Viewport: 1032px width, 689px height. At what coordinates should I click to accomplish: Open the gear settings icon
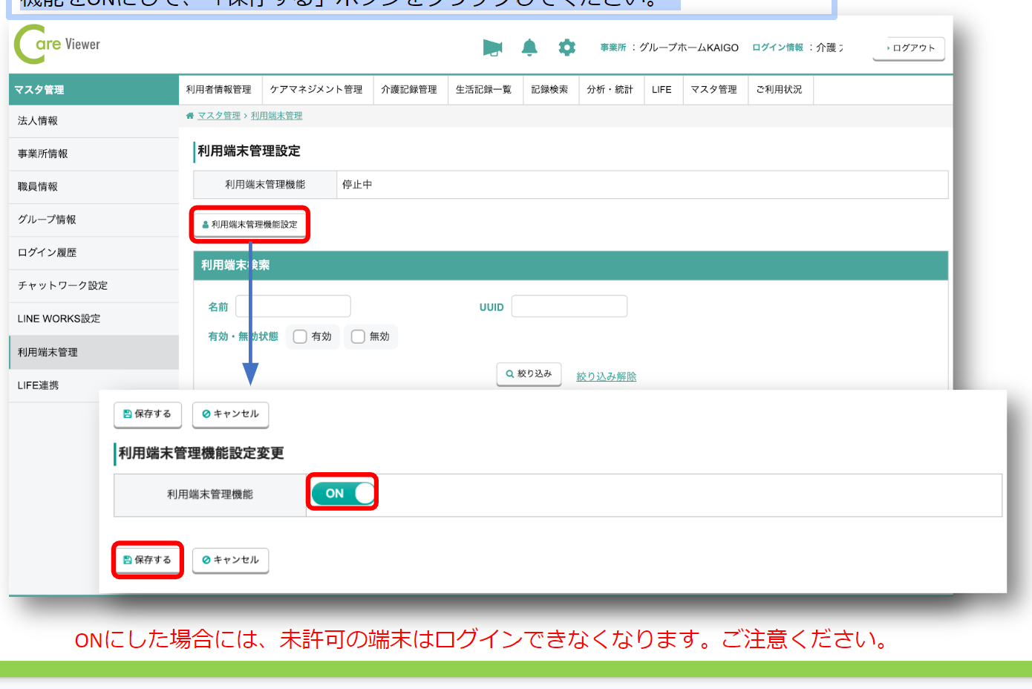pos(566,48)
